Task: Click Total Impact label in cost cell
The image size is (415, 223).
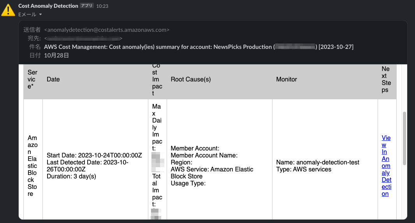Action: [x=157, y=190]
